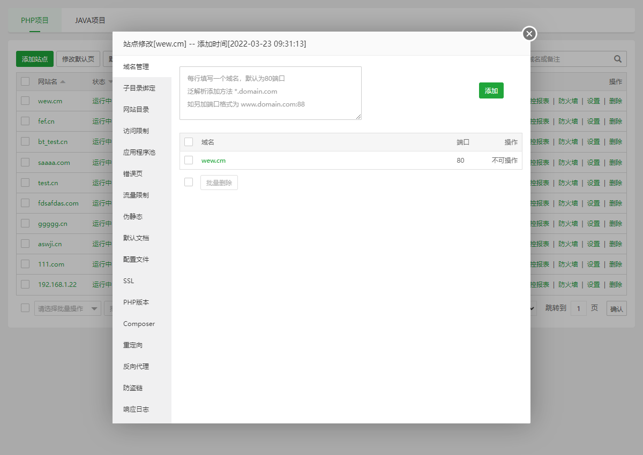
Task: Go to 反向代理 settings
Action: coord(136,367)
